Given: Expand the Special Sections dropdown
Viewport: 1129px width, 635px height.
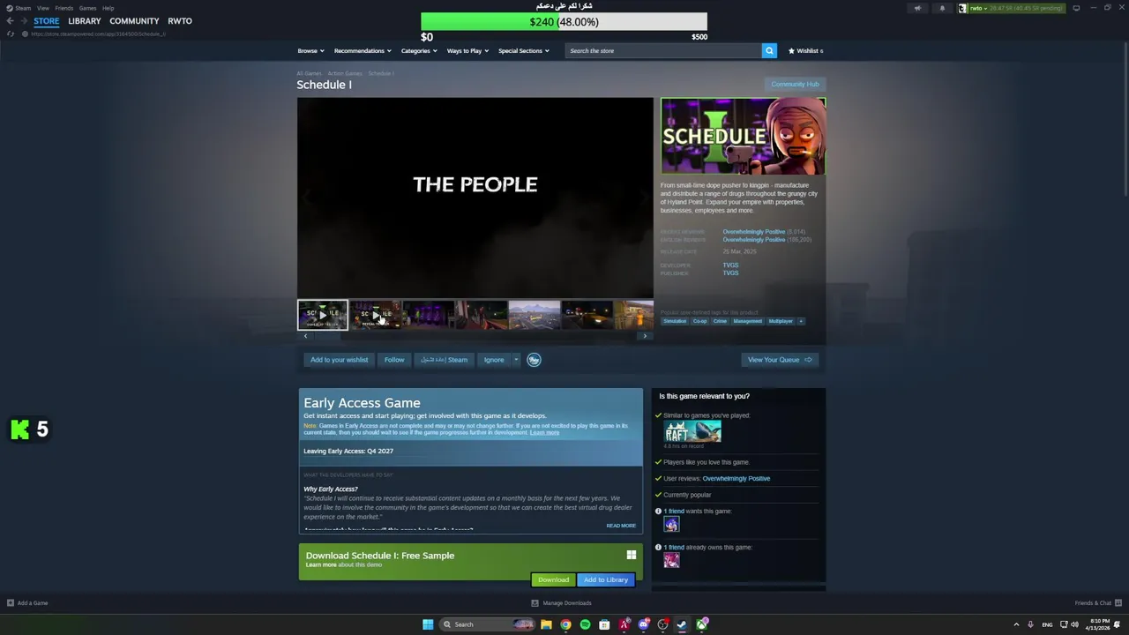Looking at the screenshot, I should [523, 51].
